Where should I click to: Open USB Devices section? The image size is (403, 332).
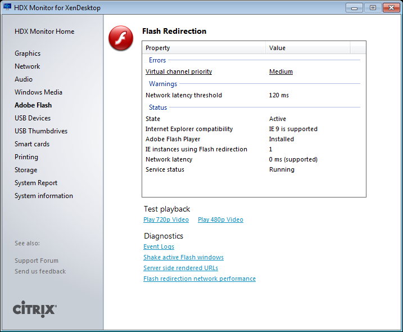click(33, 118)
